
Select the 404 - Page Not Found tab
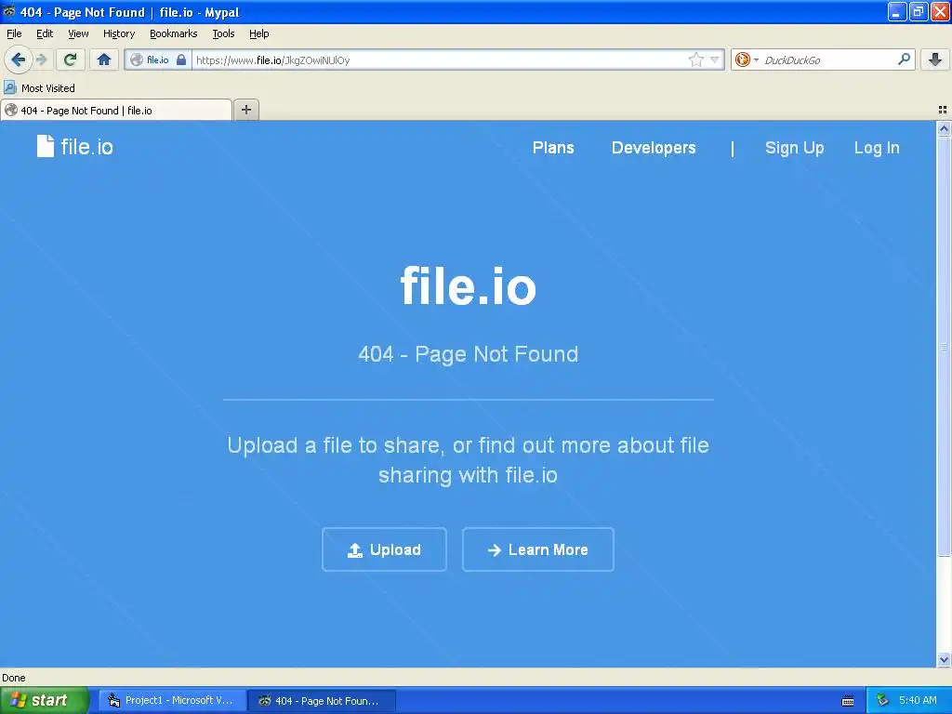click(x=116, y=110)
